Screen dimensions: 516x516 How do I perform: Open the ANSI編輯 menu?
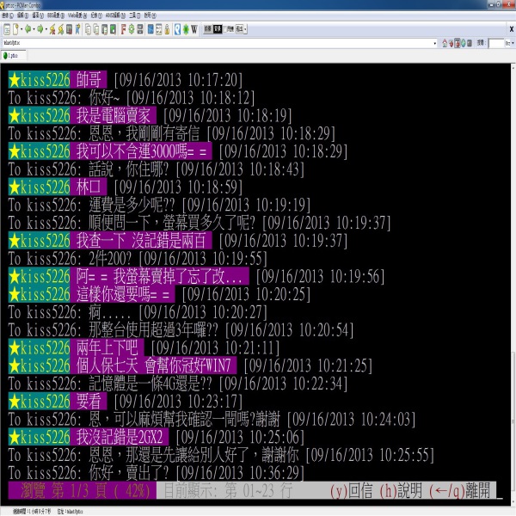pyautogui.click(x=115, y=15)
